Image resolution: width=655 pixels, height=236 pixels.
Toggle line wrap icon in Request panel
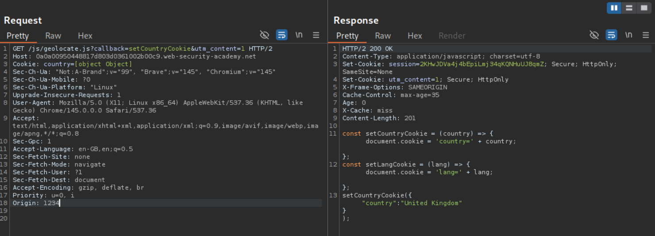[281, 35]
